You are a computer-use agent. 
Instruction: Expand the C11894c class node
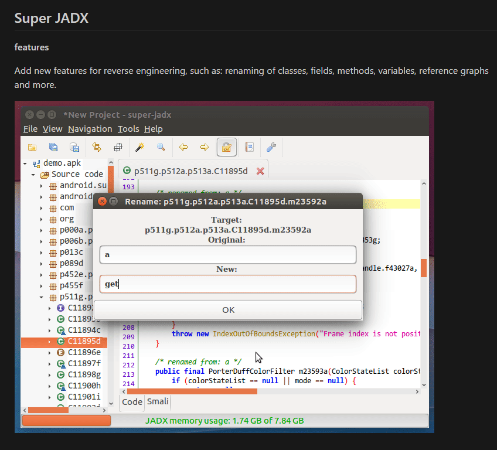pyautogui.click(x=49, y=330)
